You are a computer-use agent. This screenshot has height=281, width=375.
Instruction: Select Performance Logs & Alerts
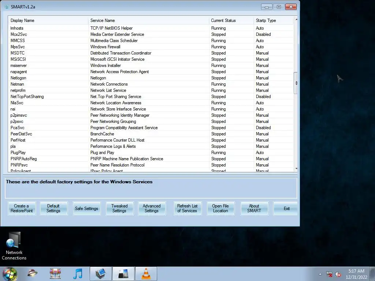coord(113,146)
